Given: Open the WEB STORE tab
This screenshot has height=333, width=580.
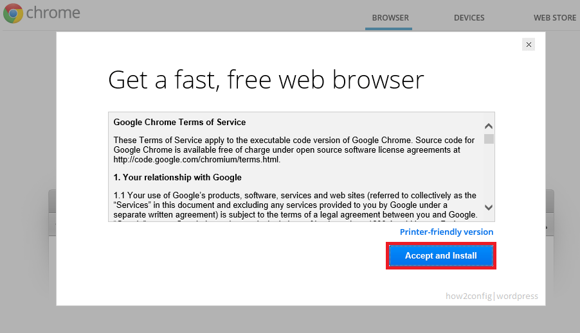Looking at the screenshot, I should point(555,18).
